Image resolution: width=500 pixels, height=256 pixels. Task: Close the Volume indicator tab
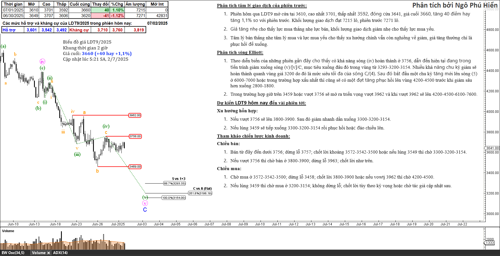(x=48, y=253)
